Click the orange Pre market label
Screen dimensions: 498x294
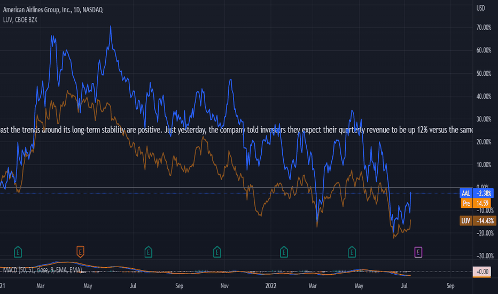pyautogui.click(x=466, y=203)
